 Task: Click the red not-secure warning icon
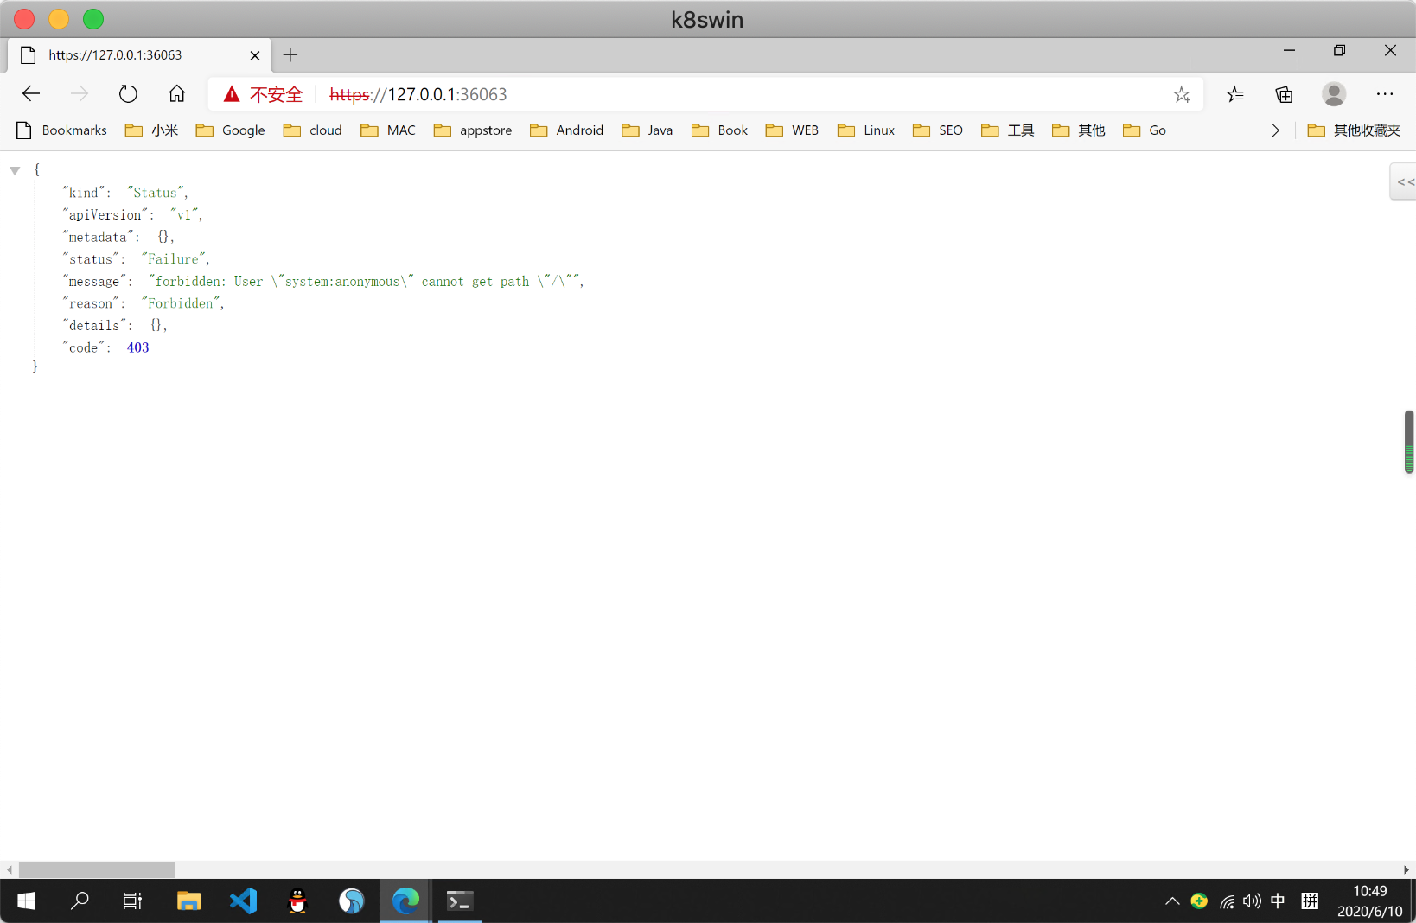[x=232, y=94]
